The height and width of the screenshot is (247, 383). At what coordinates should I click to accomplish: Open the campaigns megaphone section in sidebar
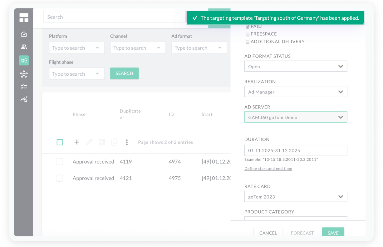coord(24,61)
